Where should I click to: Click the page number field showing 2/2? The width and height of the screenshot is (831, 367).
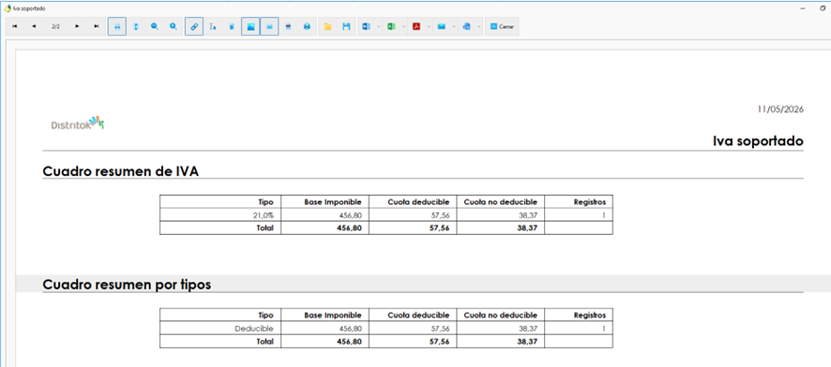pos(55,26)
